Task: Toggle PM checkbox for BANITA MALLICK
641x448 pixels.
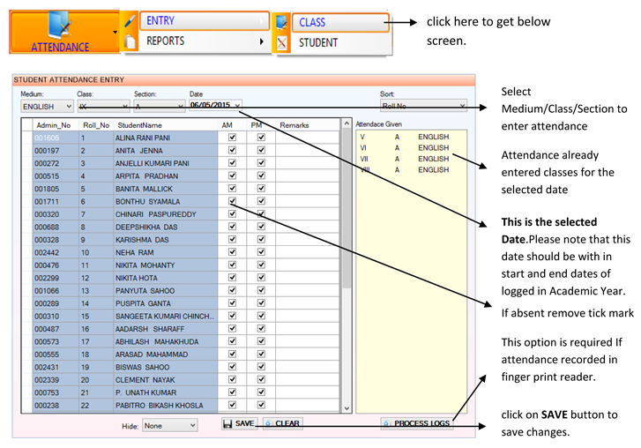Action: [261, 189]
